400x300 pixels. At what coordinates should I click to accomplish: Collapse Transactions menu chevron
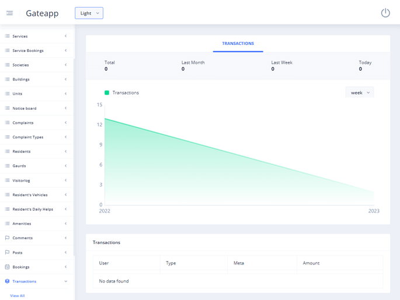(65, 281)
